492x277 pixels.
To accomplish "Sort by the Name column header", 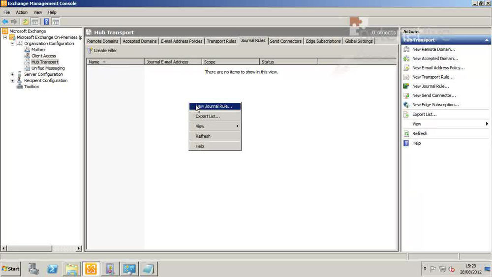I will (x=115, y=62).
